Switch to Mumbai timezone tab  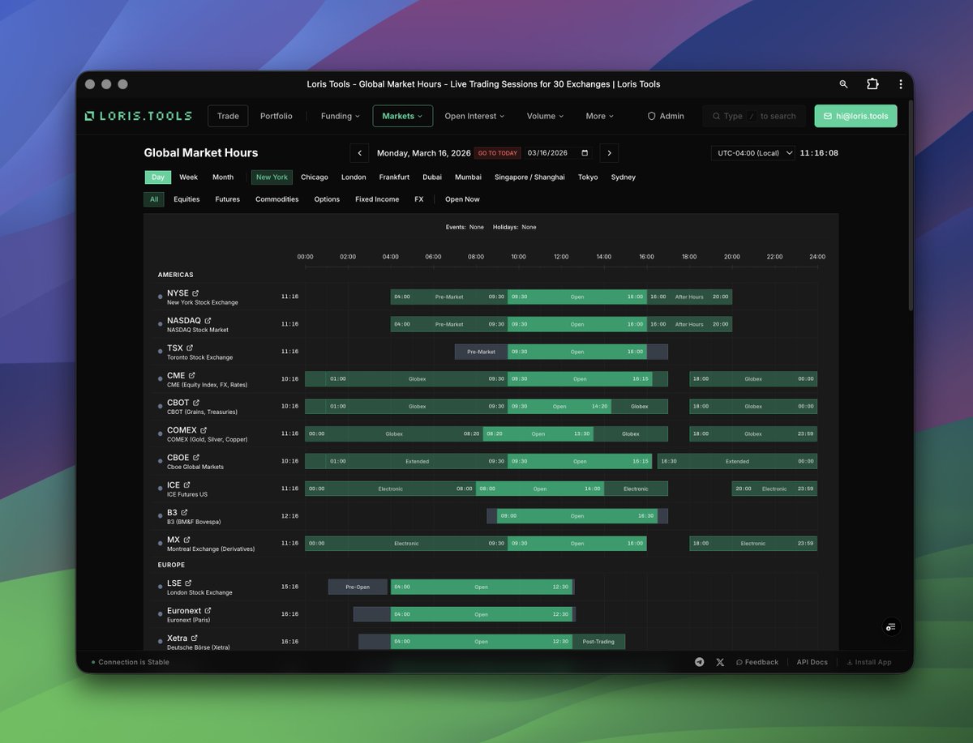coord(468,177)
